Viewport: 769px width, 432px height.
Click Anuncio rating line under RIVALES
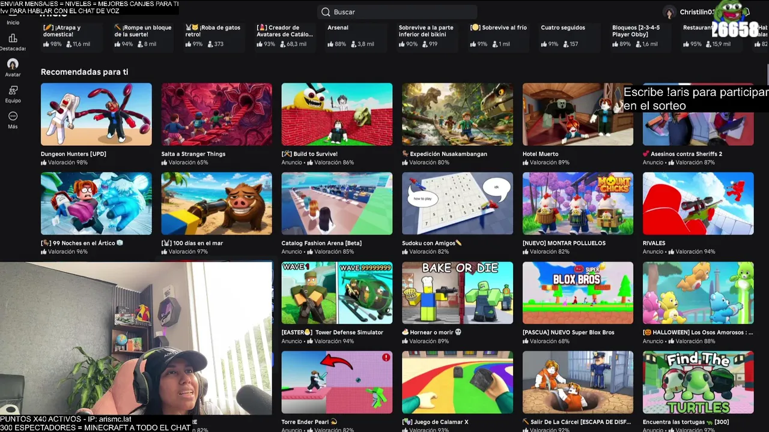click(679, 252)
